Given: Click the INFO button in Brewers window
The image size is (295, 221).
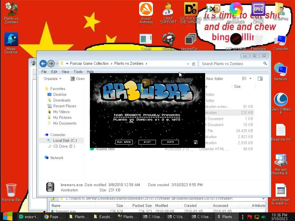Looking at the screenshot, I should click(170, 142).
